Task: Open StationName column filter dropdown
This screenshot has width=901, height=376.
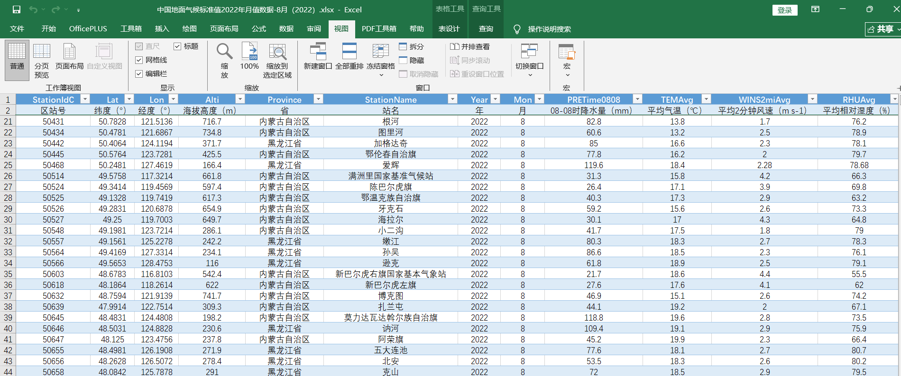Action: coord(452,99)
